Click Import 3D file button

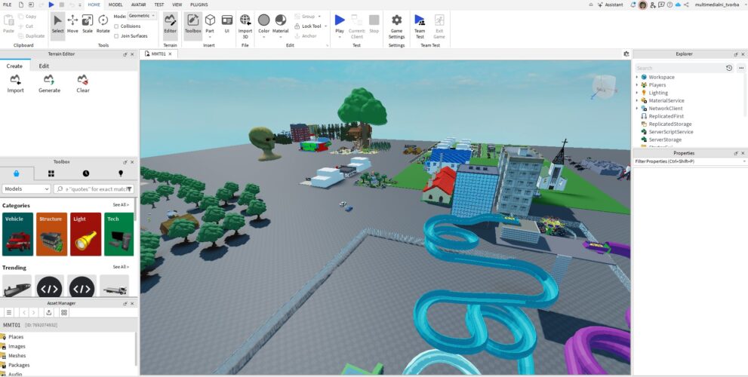[245, 26]
